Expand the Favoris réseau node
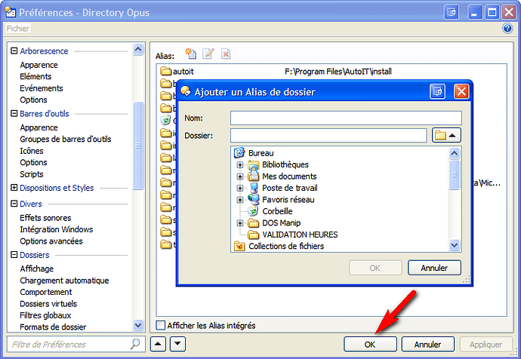 click(x=239, y=200)
